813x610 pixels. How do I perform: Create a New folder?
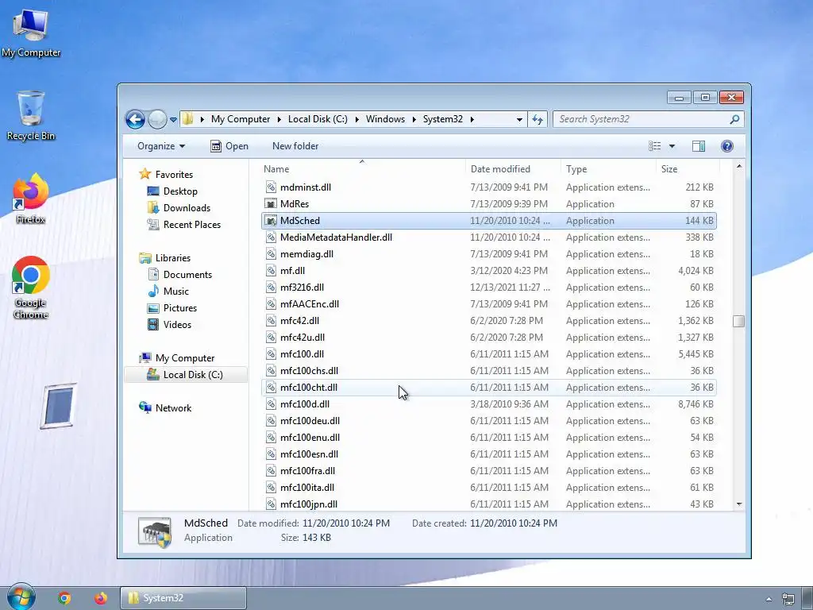tap(295, 146)
